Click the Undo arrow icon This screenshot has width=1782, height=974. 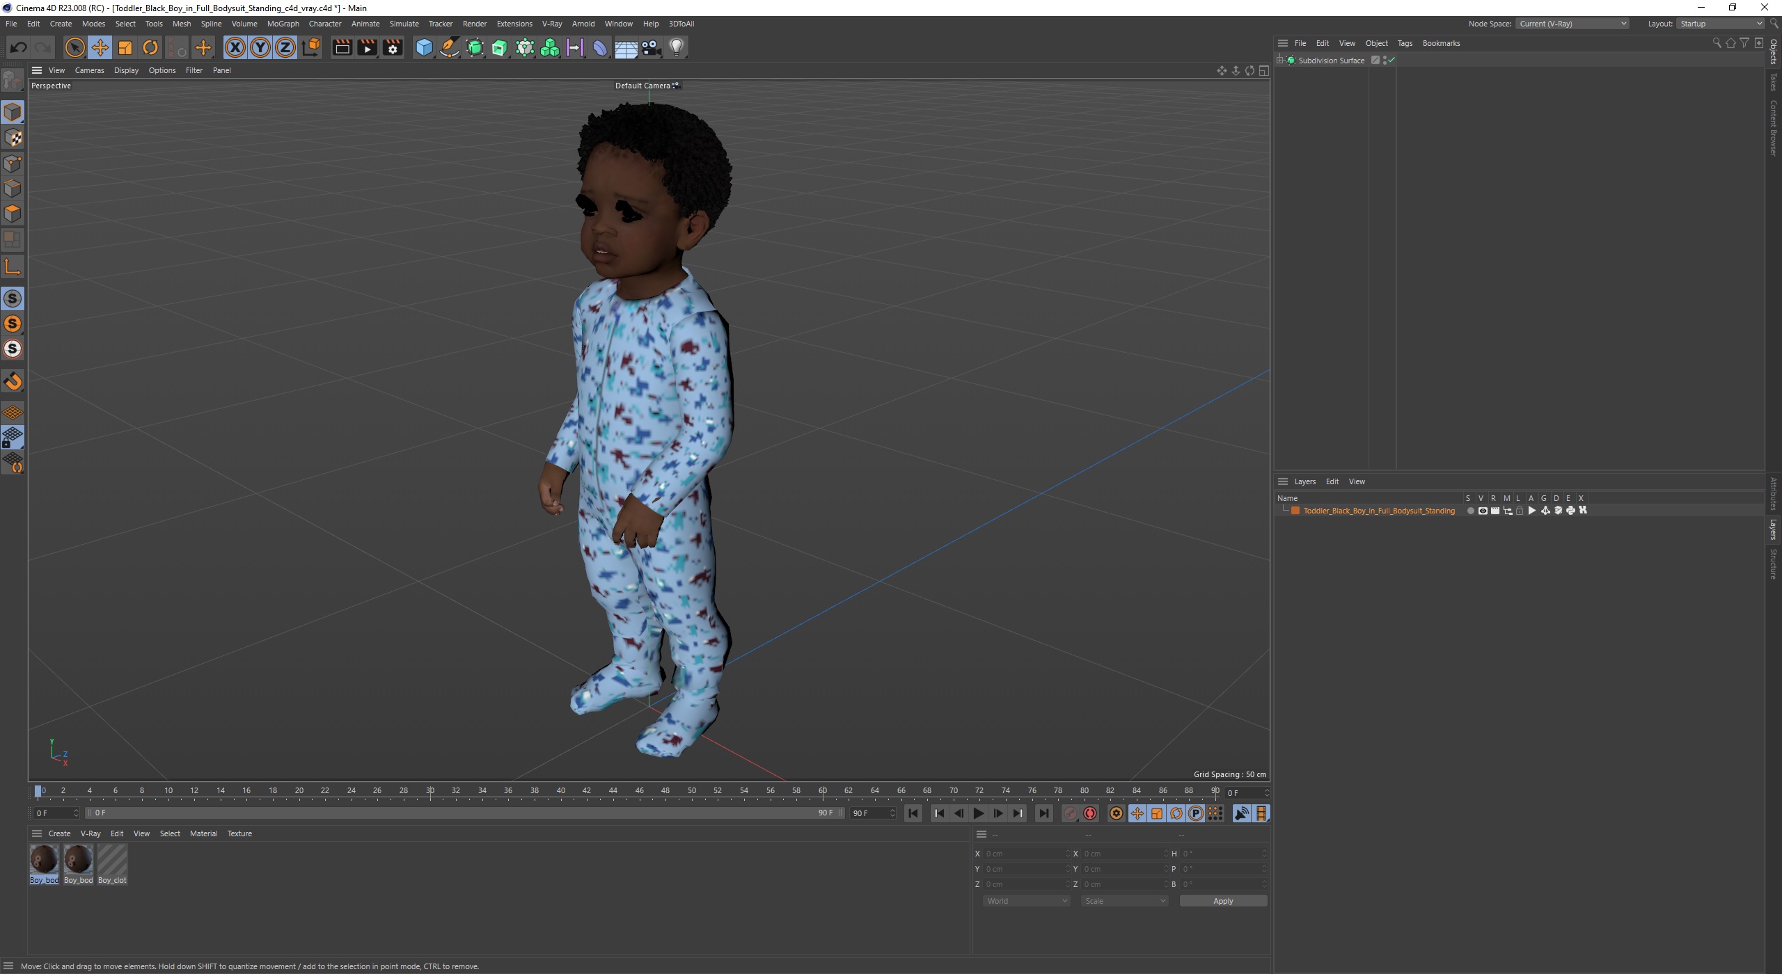point(19,47)
